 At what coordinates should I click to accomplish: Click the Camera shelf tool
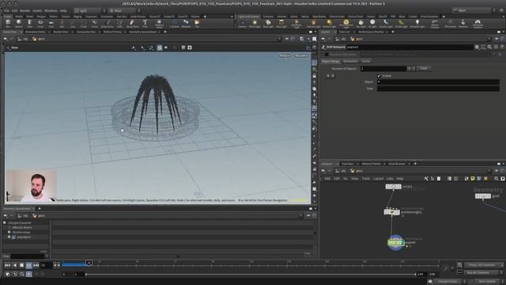click(x=243, y=23)
